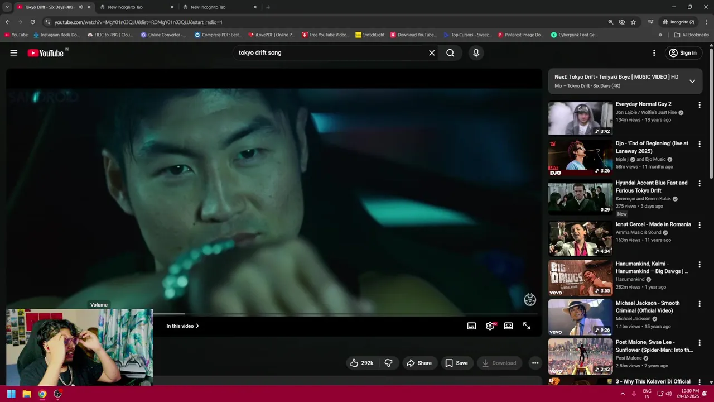Image resolution: width=714 pixels, height=402 pixels.
Task: Open a new browser tab
Action: pyautogui.click(x=268, y=7)
